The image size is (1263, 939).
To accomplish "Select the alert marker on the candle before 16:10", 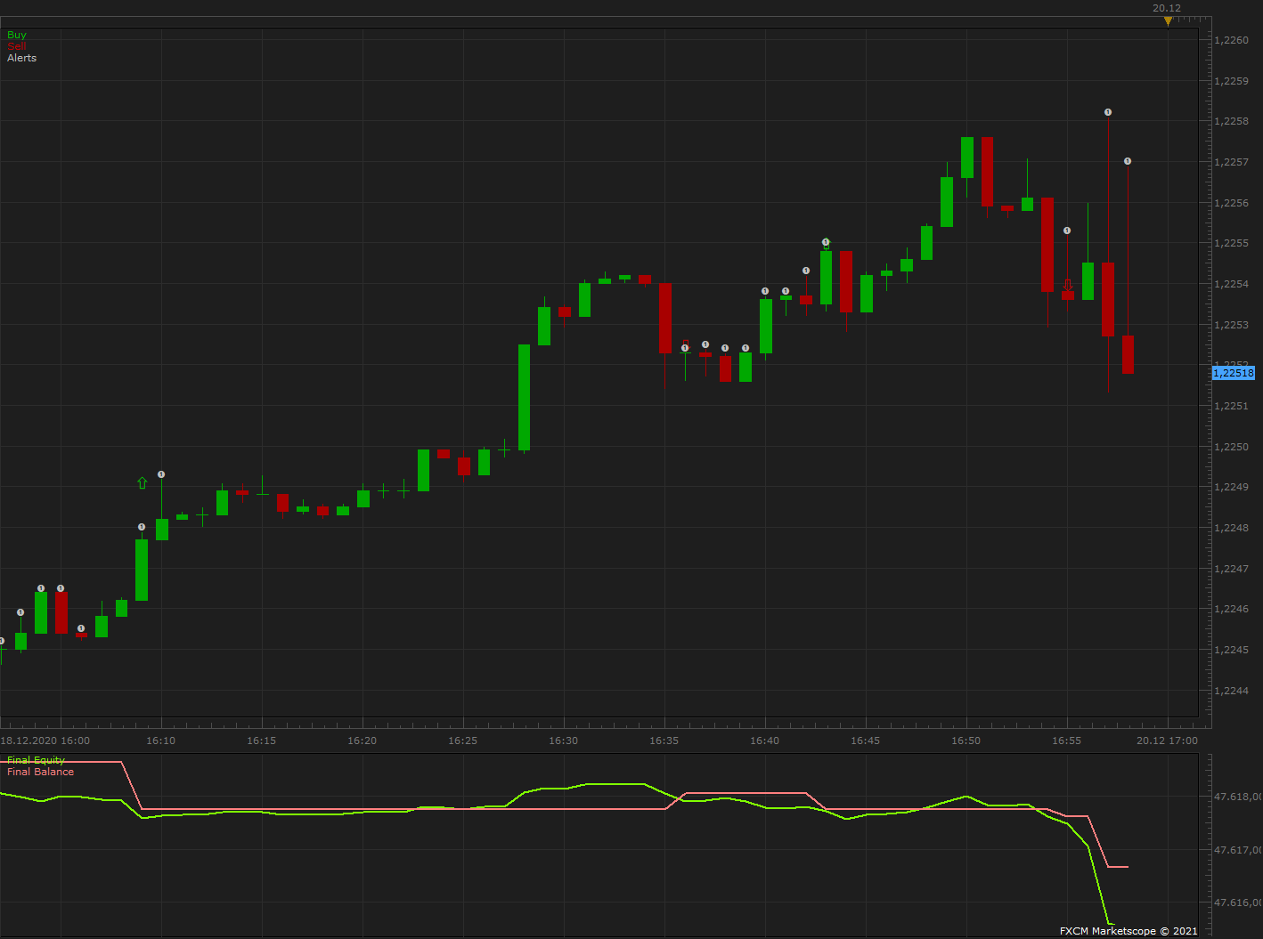I will 142,527.
